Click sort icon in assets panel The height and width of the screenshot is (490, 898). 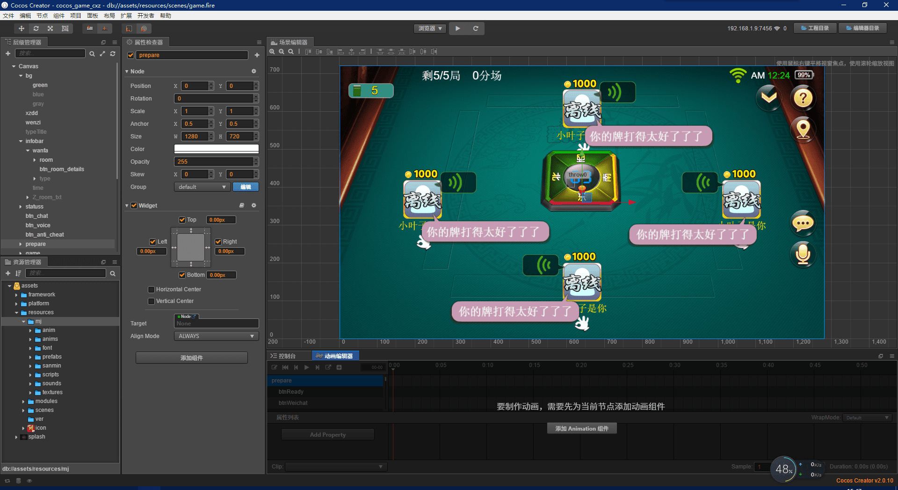(x=18, y=274)
